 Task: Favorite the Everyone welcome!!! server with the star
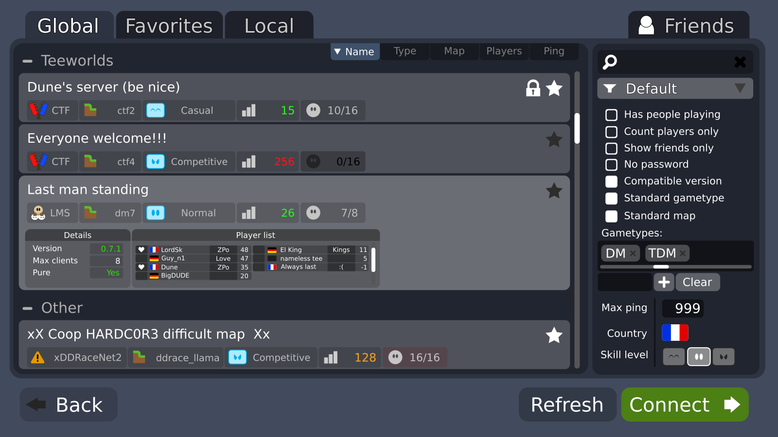(x=554, y=139)
